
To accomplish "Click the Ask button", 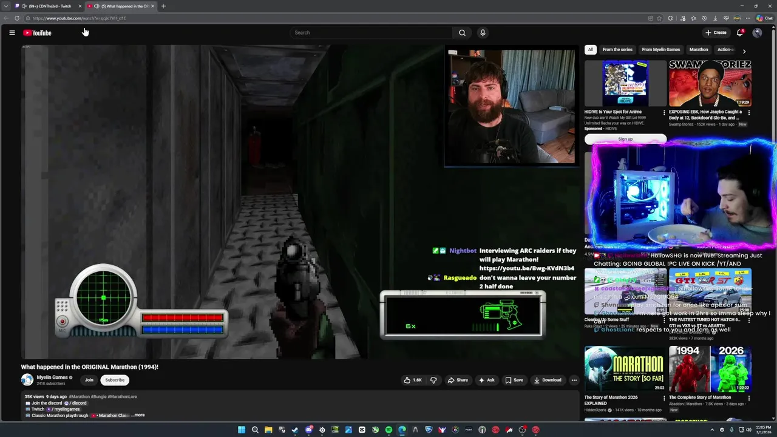I will click(x=487, y=380).
